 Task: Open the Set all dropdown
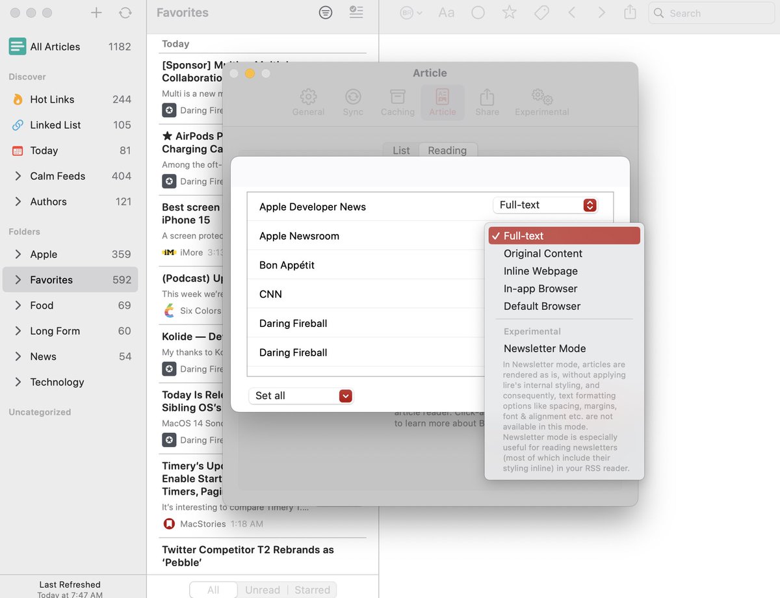301,396
